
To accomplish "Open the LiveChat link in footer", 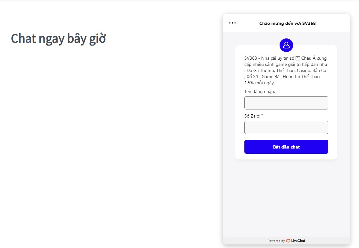I will [x=296, y=241].
